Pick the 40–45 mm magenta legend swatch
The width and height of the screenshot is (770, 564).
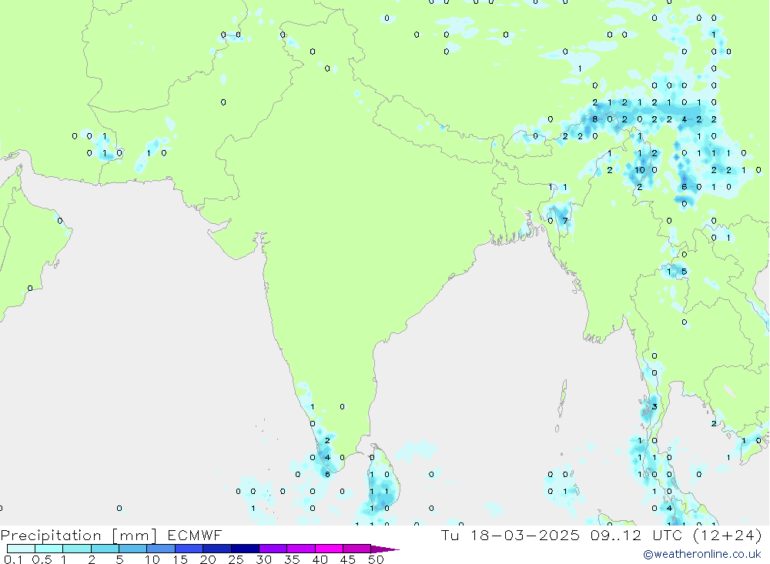[x=329, y=549]
